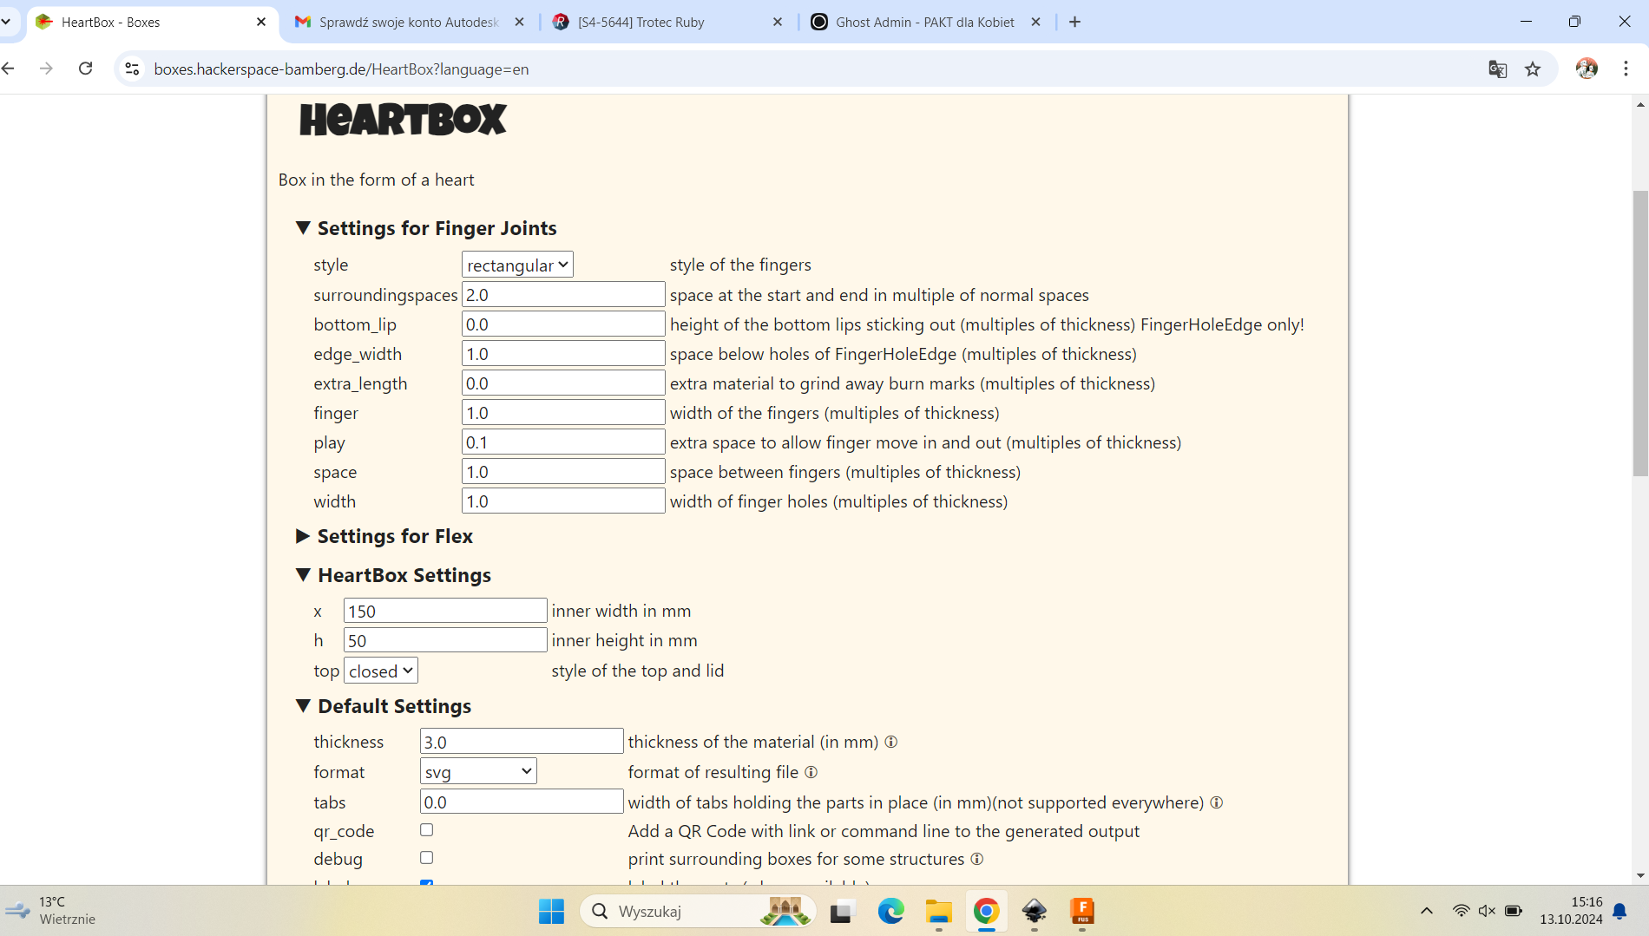This screenshot has width=1649, height=936.
Task: Click the Google Translate icon
Action: point(1498,69)
